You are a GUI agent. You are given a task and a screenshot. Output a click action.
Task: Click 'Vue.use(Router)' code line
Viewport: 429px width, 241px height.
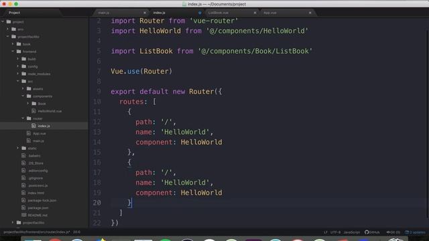point(141,72)
